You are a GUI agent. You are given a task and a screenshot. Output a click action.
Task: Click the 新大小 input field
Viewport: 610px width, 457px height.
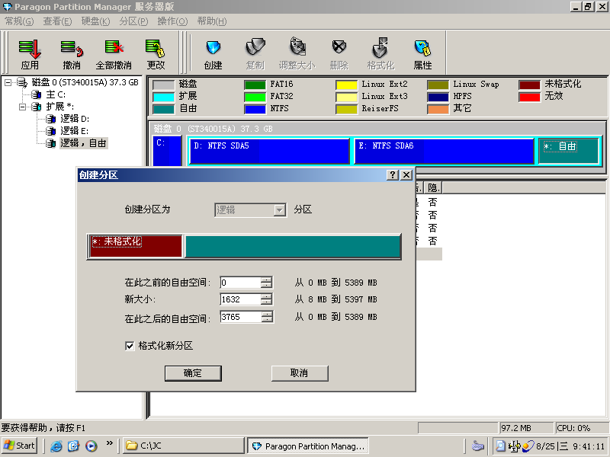click(x=240, y=299)
